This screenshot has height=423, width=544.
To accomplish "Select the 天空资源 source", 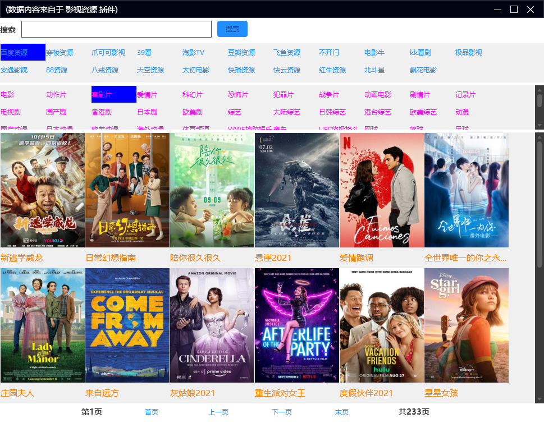I will (150, 70).
